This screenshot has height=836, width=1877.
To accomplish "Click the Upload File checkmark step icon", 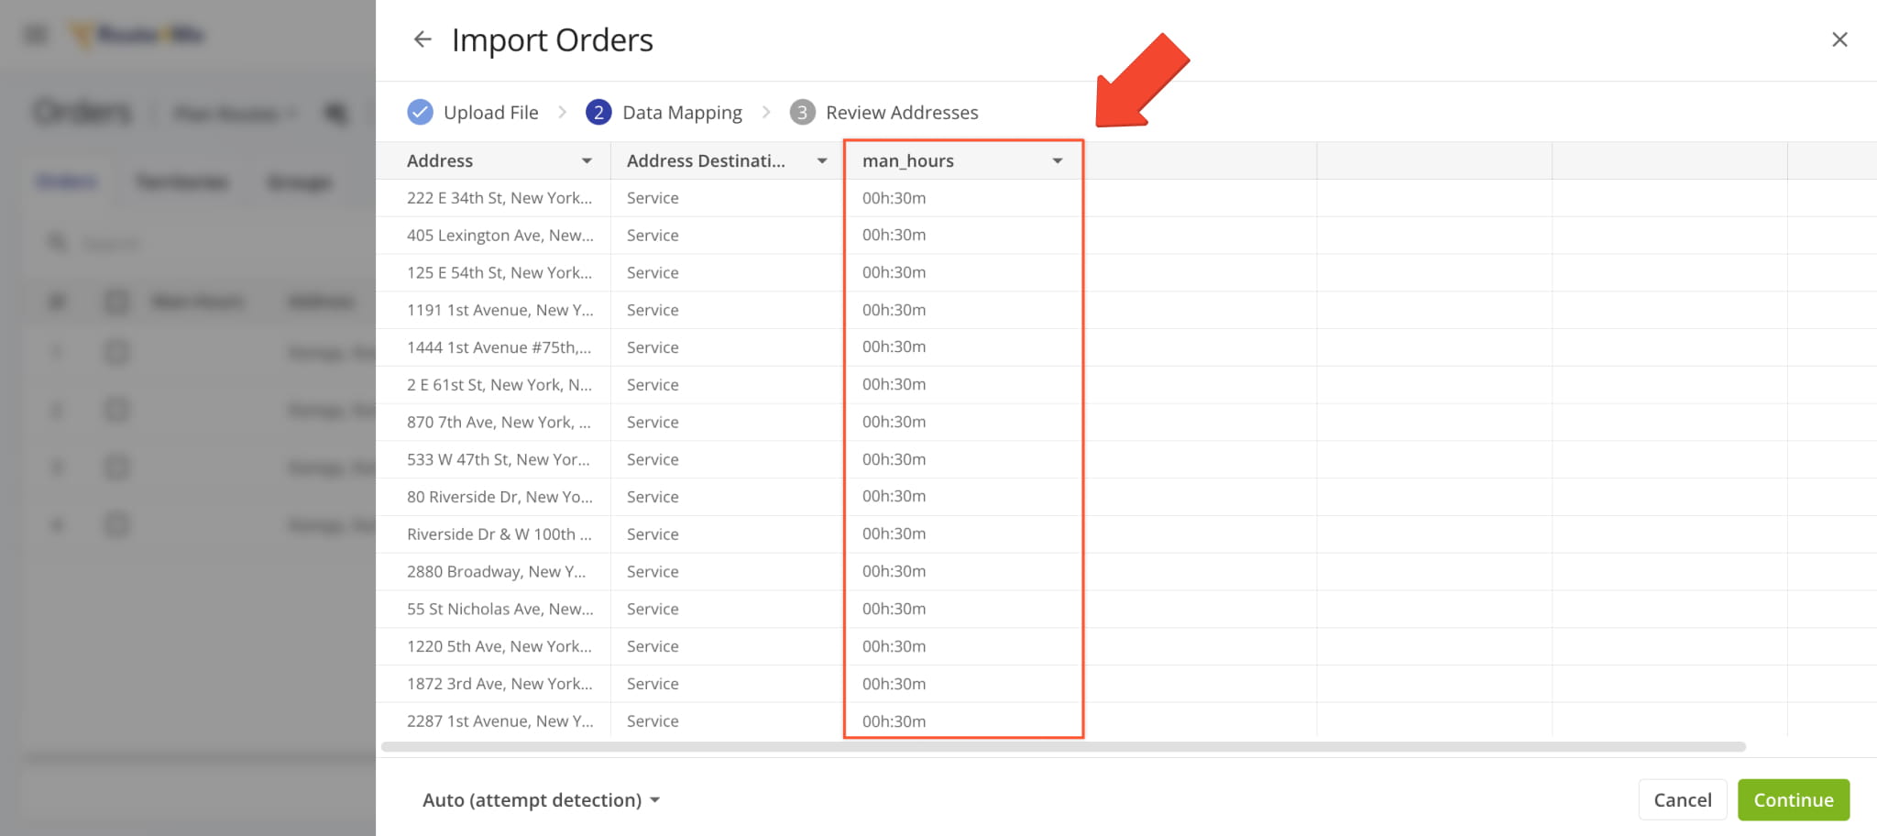I will click(420, 112).
